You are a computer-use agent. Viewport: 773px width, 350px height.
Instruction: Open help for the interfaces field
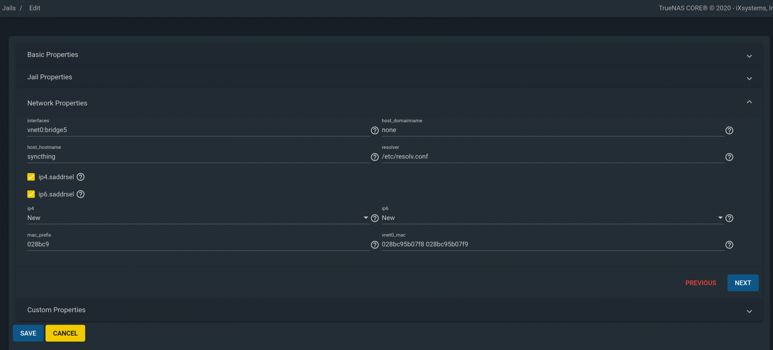coord(375,130)
